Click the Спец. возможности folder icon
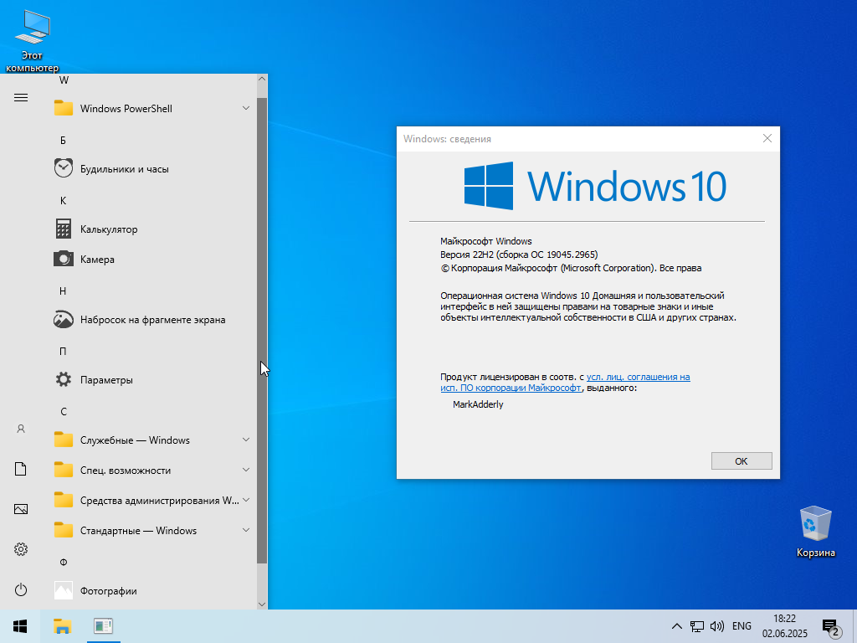Image resolution: width=857 pixels, height=643 pixels. tap(64, 470)
